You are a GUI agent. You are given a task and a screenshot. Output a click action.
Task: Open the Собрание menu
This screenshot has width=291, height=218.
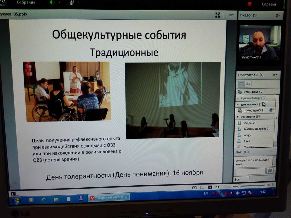coord(26,2)
